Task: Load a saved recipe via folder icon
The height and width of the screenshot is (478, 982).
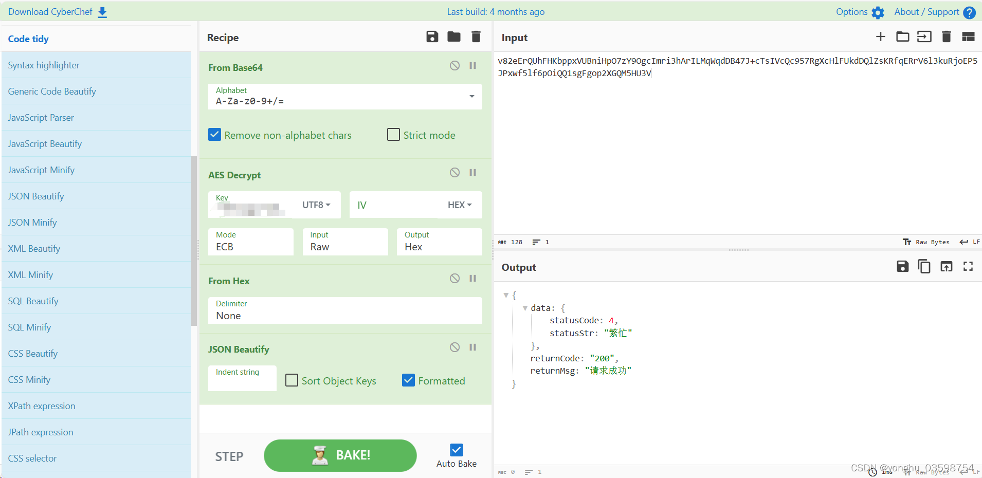Action: click(x=454, y=36)
